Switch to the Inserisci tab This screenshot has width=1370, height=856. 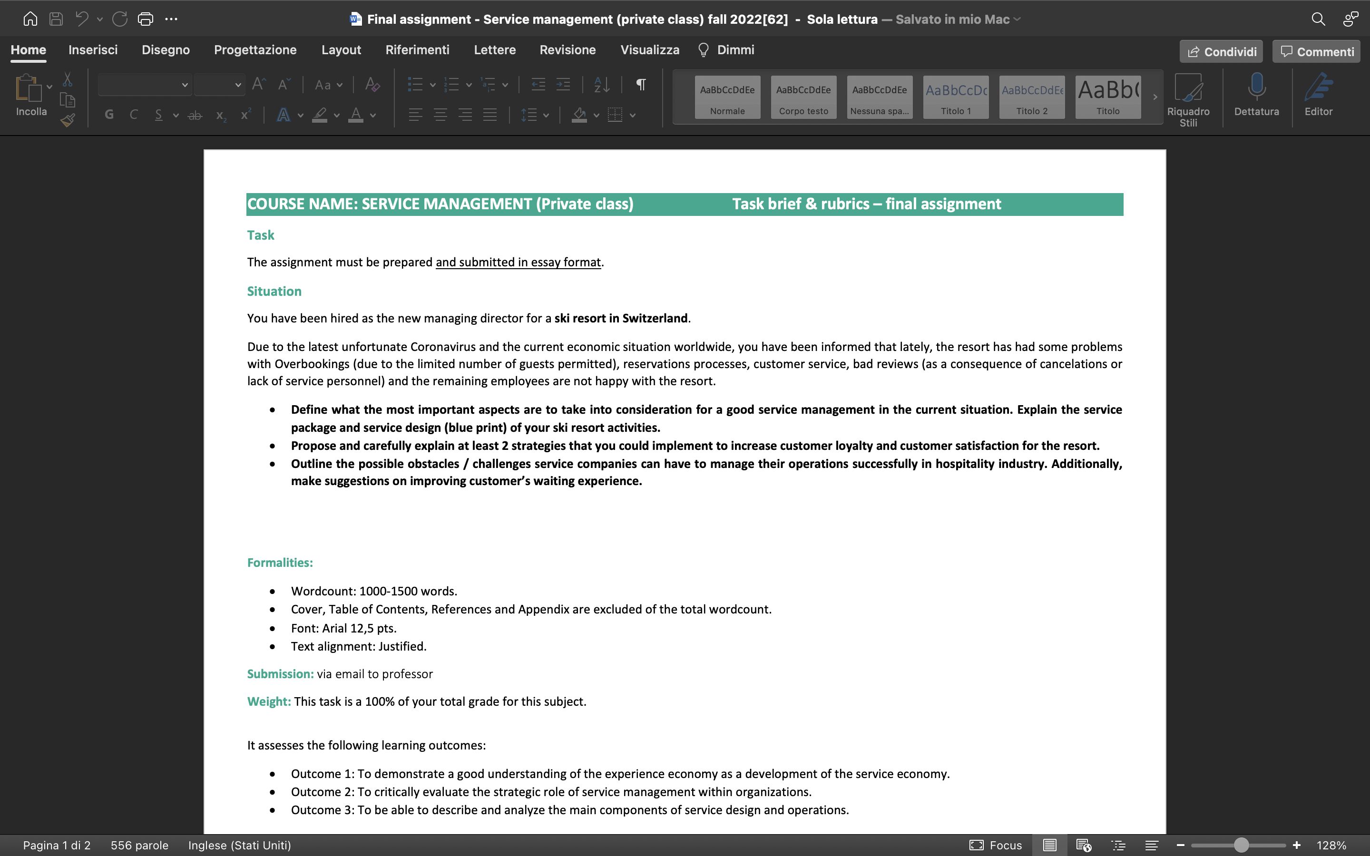tap(93, 50)
